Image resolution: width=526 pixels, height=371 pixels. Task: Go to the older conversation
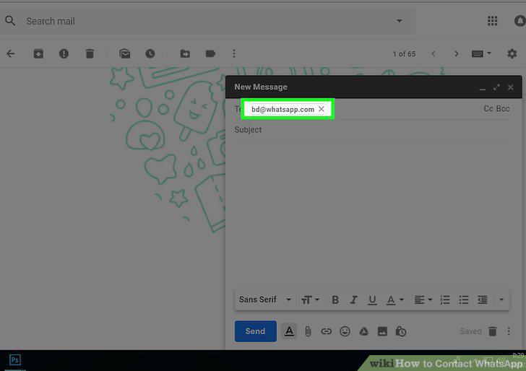(456, 53)
